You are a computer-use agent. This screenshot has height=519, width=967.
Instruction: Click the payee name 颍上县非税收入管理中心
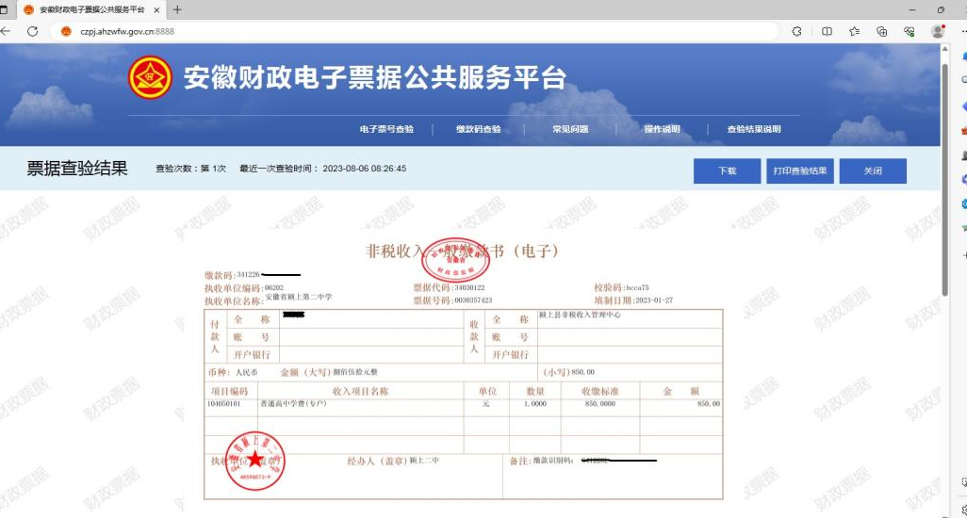(x=580, y=315)
